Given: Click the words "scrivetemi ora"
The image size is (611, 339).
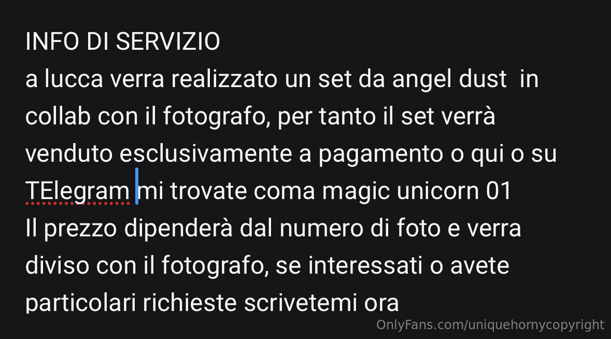Looking at the screenshot, I should [321, 303].
